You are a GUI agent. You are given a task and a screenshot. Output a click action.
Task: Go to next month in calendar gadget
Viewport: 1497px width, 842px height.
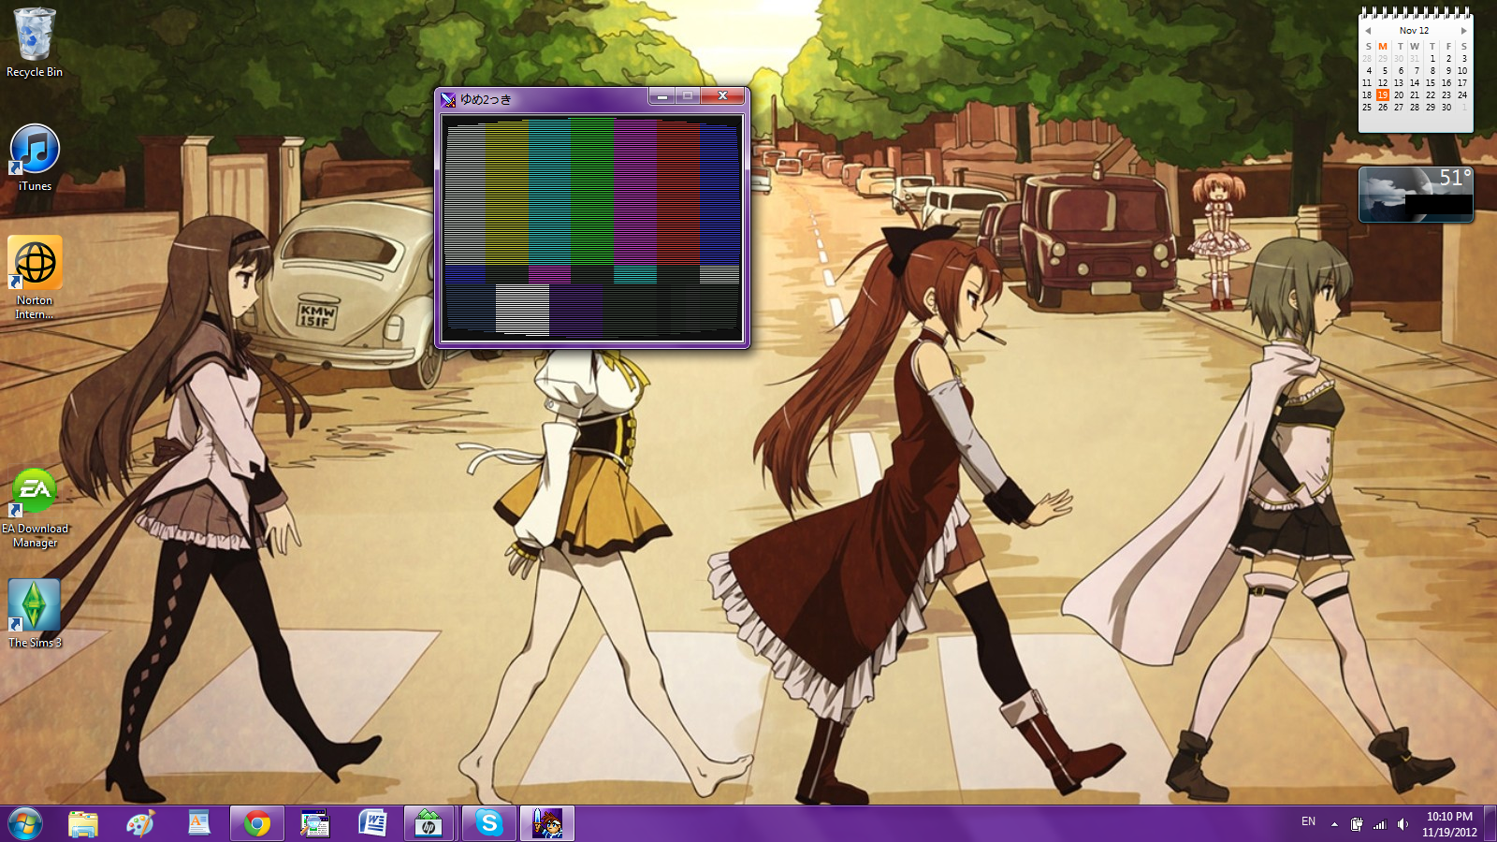pos(1464,31)
